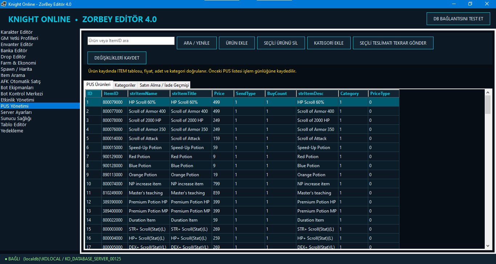Click the table scrollbar up arrow
Viewport: 496px width, 264px height.
pyautogui.click(x=488, y=92)
